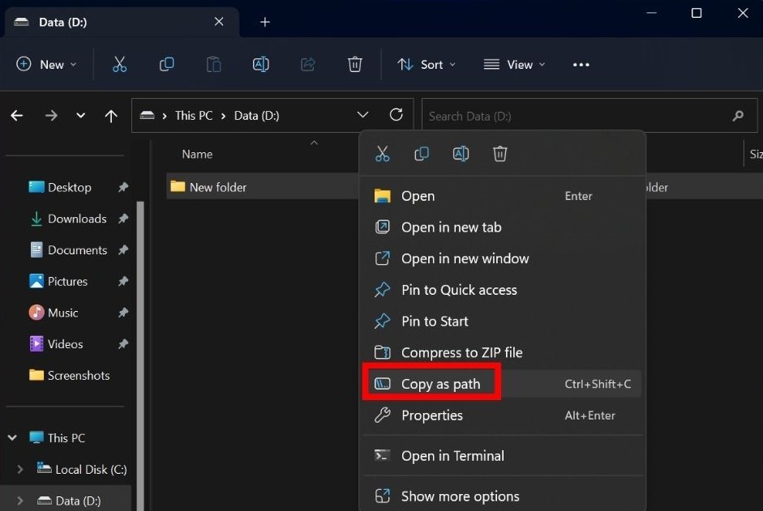763x511 pixels.
Task: Click the Paste icon in the toolbar
Action: tap(213, 64)
